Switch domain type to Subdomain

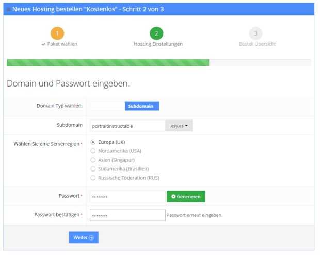point(142,106)
